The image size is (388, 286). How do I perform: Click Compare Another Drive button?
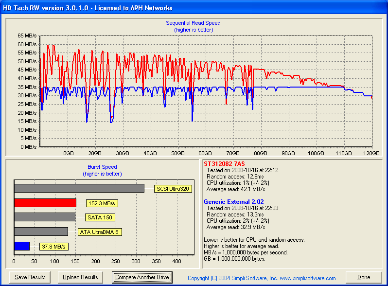tap(142, 277)
